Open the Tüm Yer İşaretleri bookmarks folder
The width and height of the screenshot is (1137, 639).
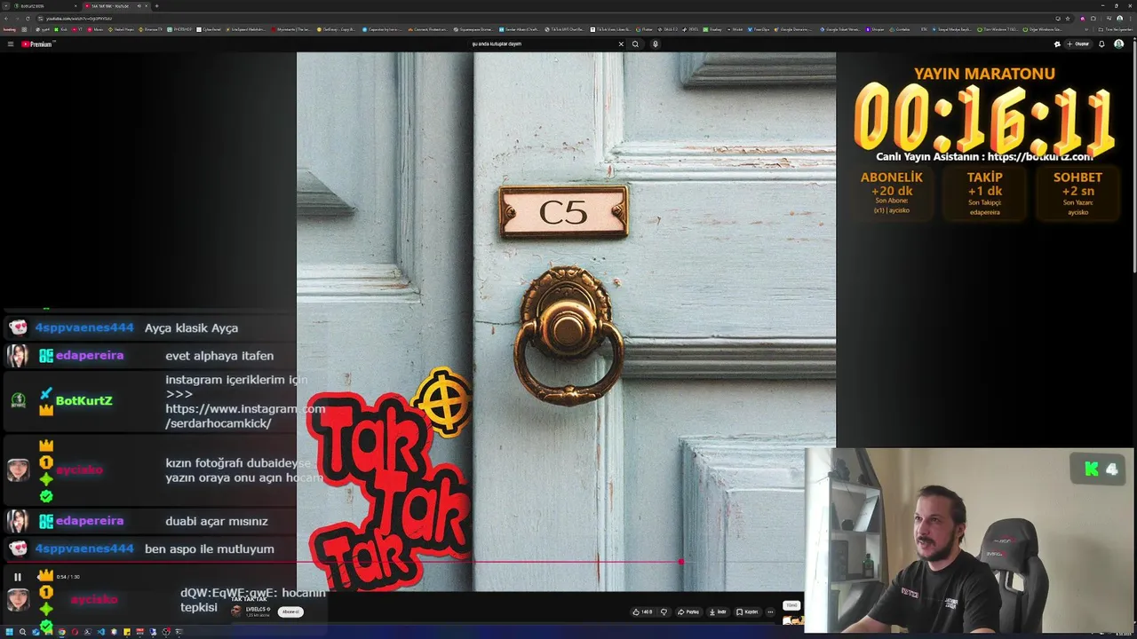coord(1114,29)
